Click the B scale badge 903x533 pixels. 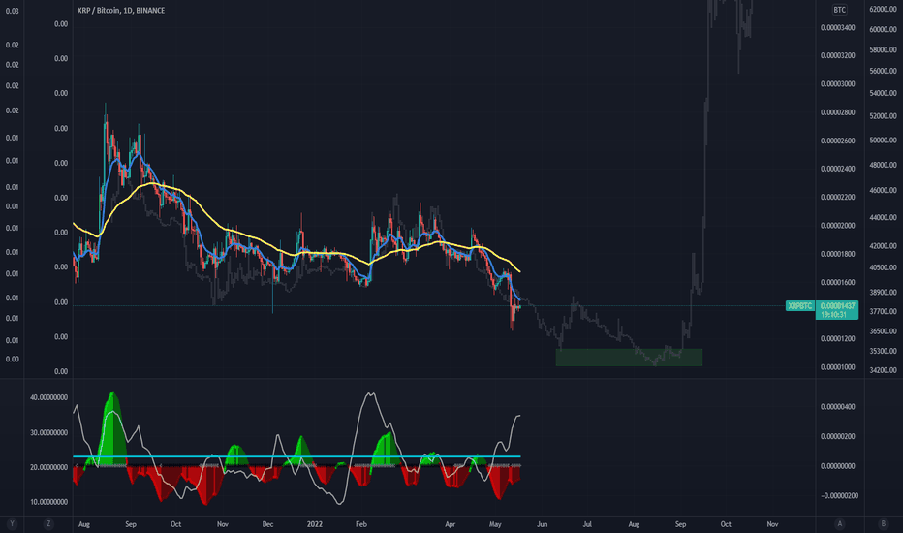pos(884,523)
